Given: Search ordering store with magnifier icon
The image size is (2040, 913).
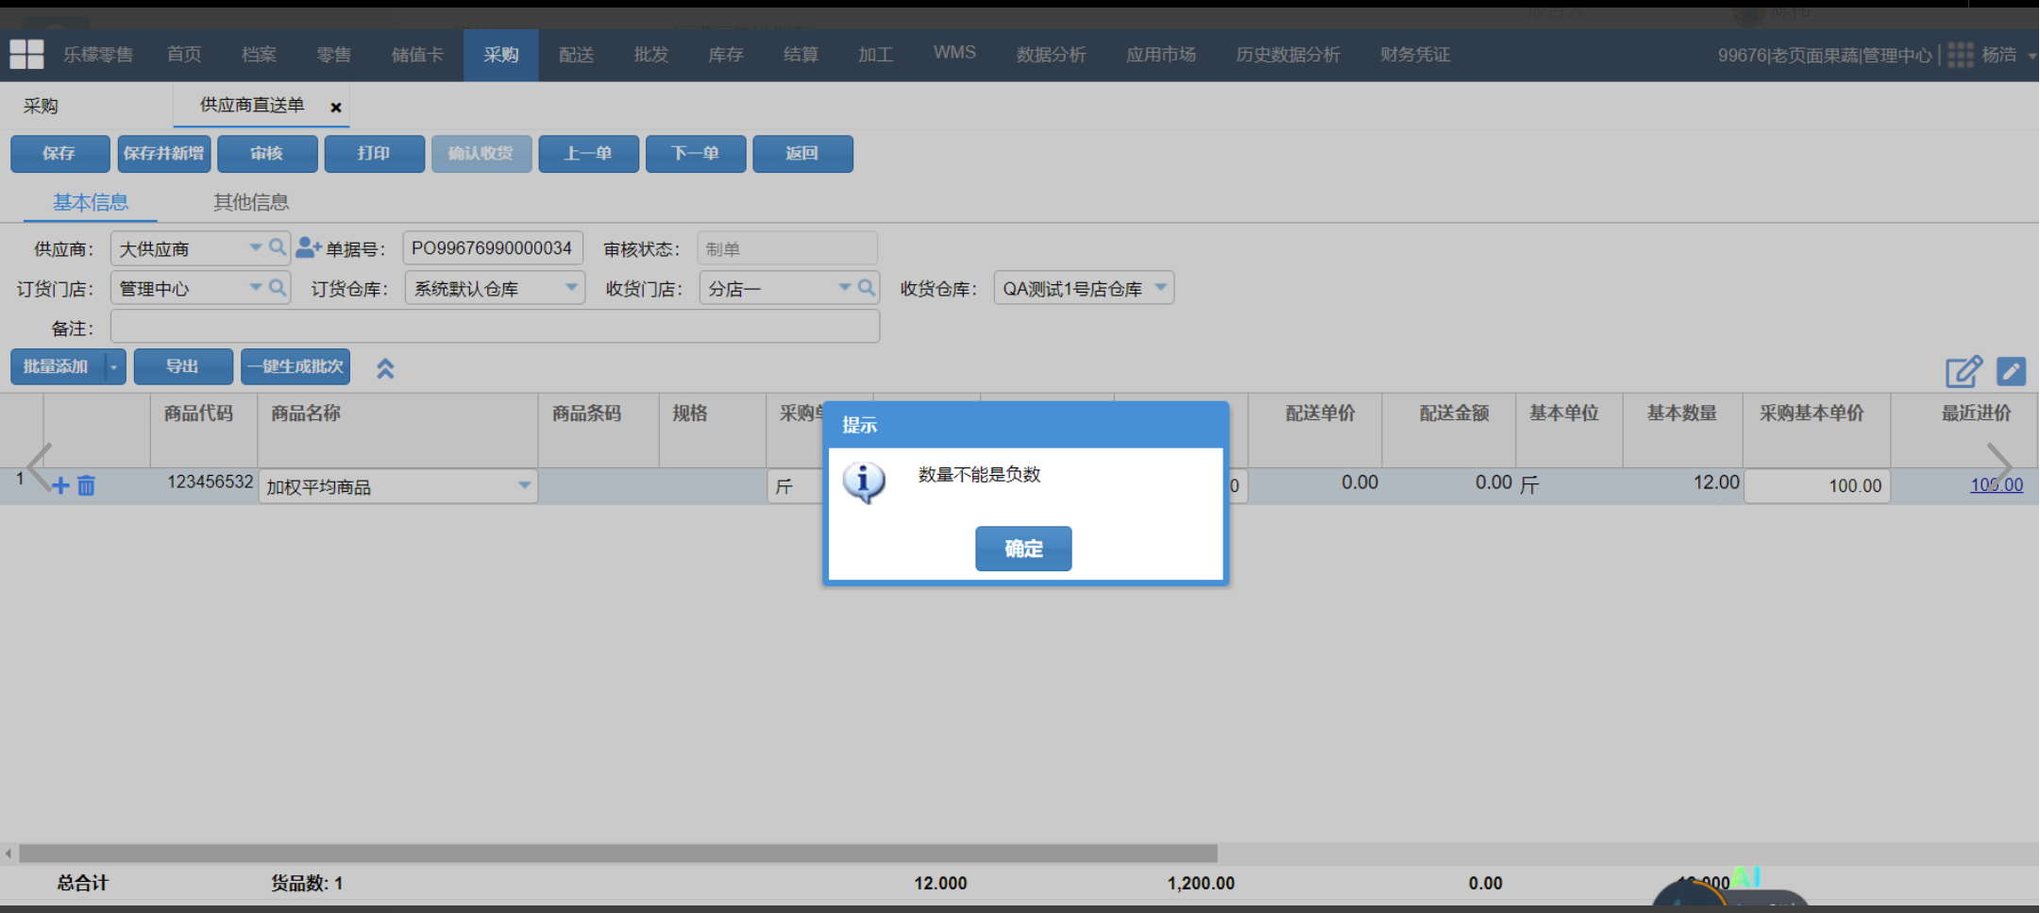Looking at the screenshot, I should click(277, 287).
